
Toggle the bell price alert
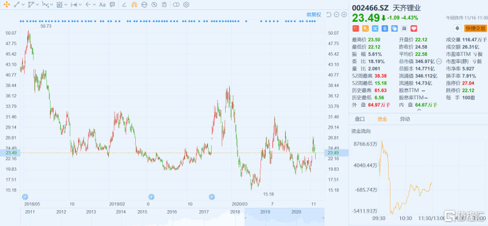click(457, 28)
